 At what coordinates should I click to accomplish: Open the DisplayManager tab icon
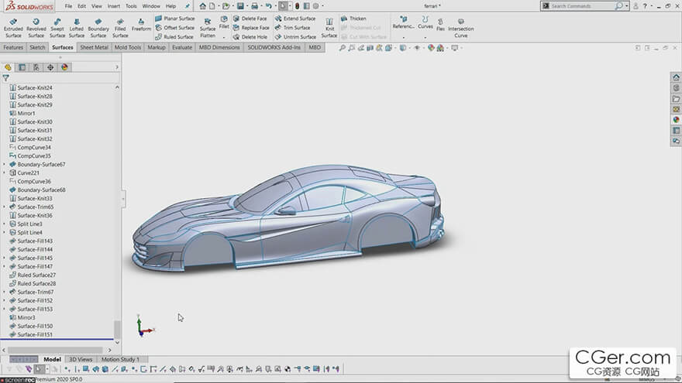pyautogui.click(x=65, y=67)
